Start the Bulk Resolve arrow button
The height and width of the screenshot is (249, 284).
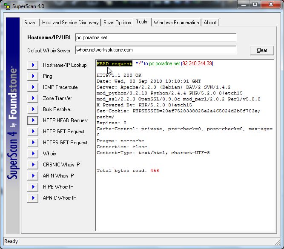pyautogui.click(x=33, y=109)
